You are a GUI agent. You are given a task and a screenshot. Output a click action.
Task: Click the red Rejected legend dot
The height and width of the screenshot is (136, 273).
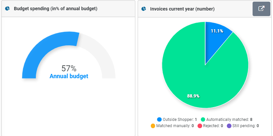coord(200,126)
